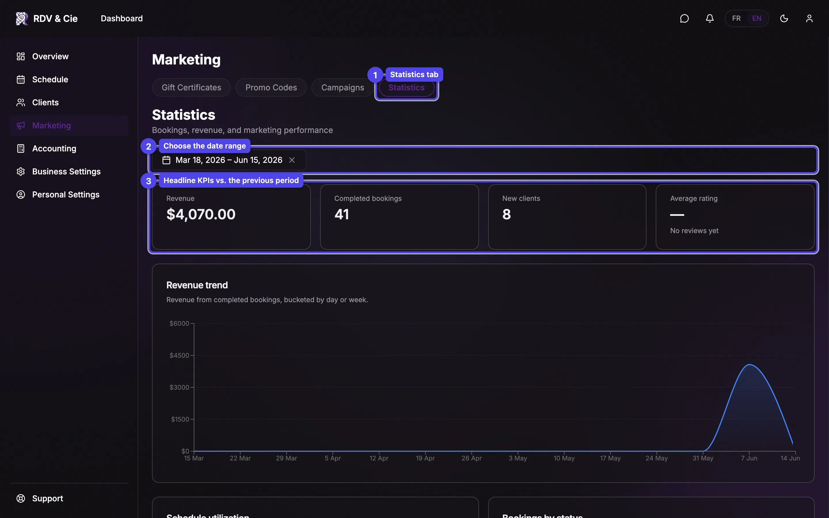
Task: Open the date range picker
Action: point(229,160)
